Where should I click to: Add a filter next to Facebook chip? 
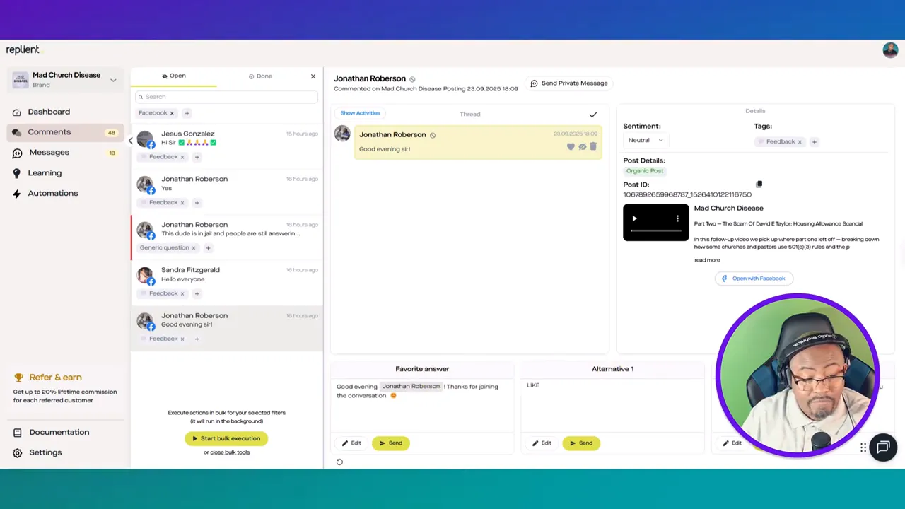coord(187,113)
